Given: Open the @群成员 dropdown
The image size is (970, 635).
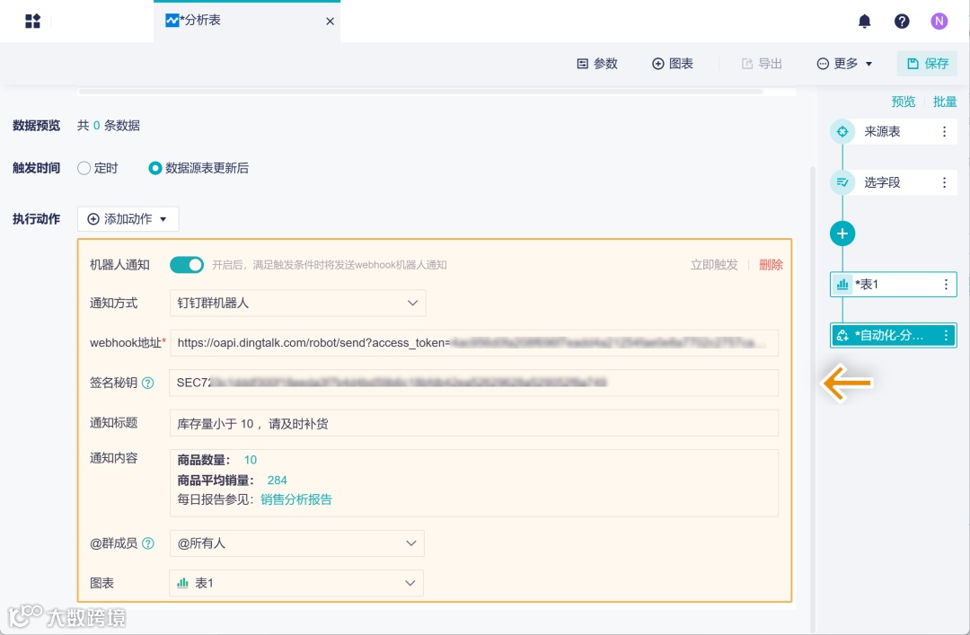Looking at the screenshot, I should tap(296, 542).
